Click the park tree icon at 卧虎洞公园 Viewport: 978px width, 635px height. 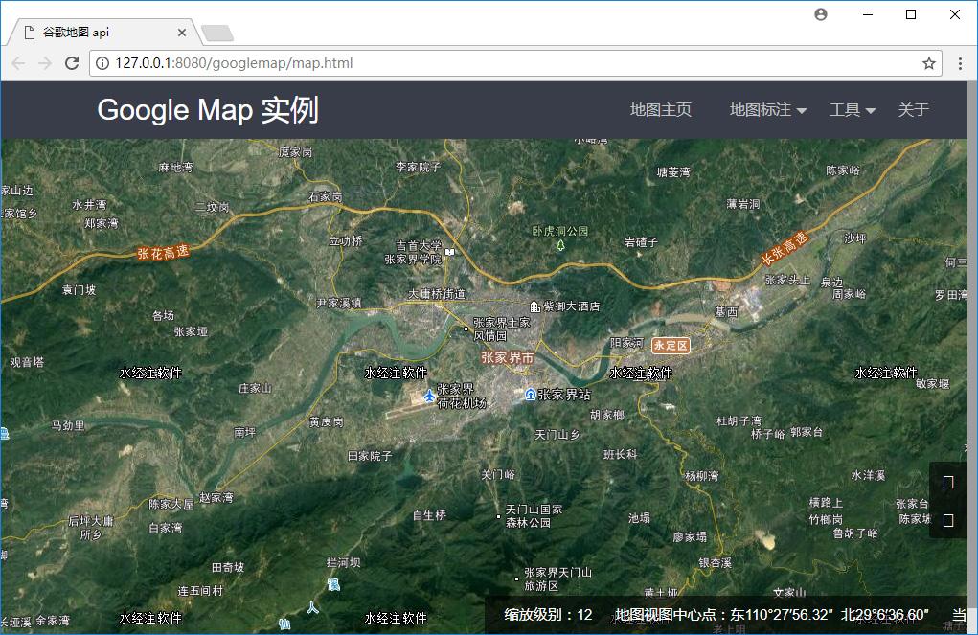click(x=560, y=245)
